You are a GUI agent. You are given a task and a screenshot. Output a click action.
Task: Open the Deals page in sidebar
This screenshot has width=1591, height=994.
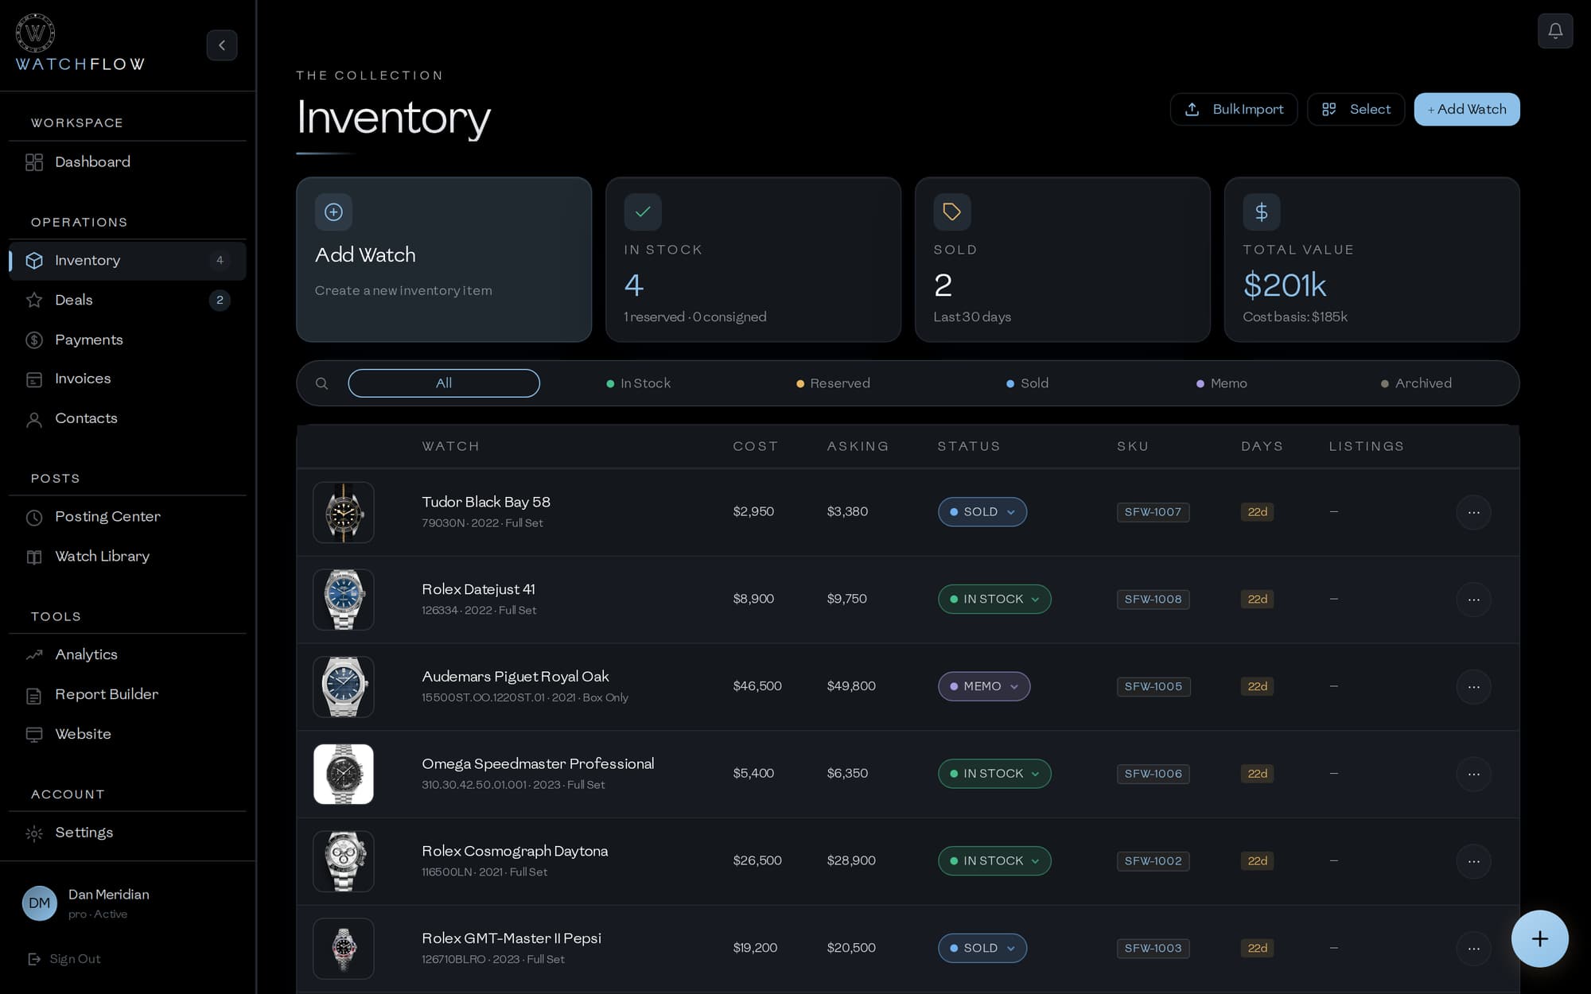pyautogui.click(x=127, y=301)
